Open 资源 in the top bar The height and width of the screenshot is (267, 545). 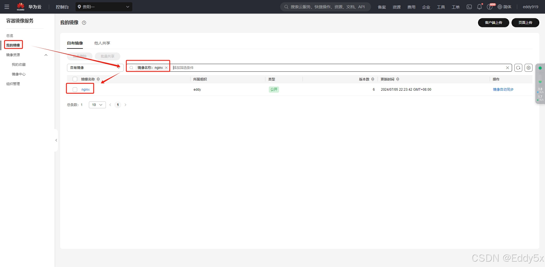pos(397,7)
